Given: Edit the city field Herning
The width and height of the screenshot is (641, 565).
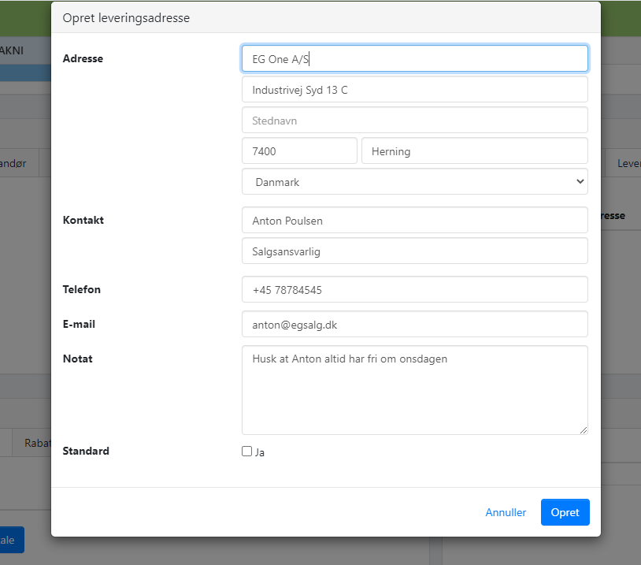Looking at the screenshot, I should pos(474,151).
